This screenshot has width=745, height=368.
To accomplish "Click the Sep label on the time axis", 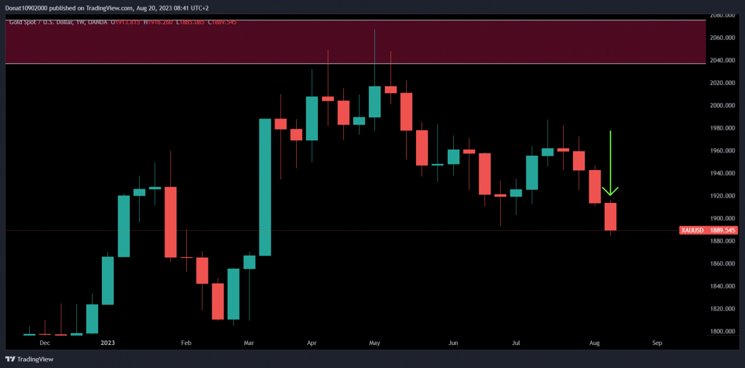I will (x=657, y=343).
